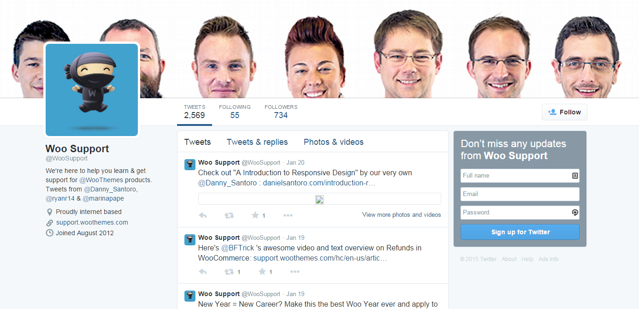This screenshot has height=309, width=639.
Task: Click the text Proudly internet based
Action: 89,212
